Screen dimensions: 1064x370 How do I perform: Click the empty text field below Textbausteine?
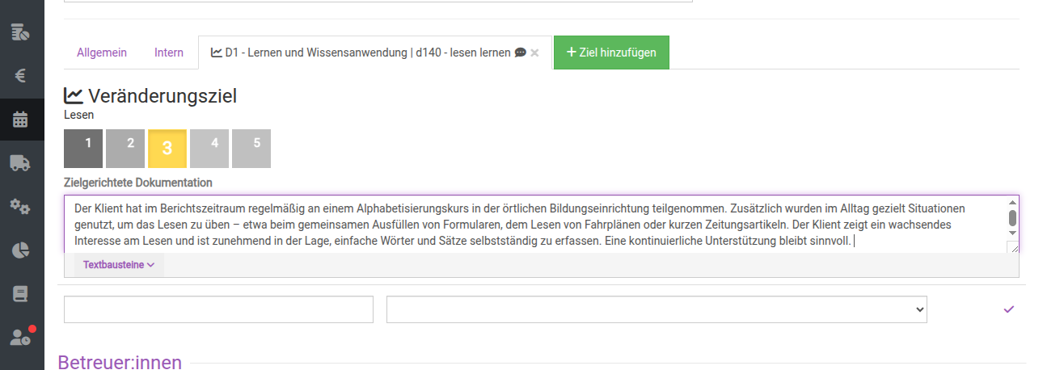[218, 309]
